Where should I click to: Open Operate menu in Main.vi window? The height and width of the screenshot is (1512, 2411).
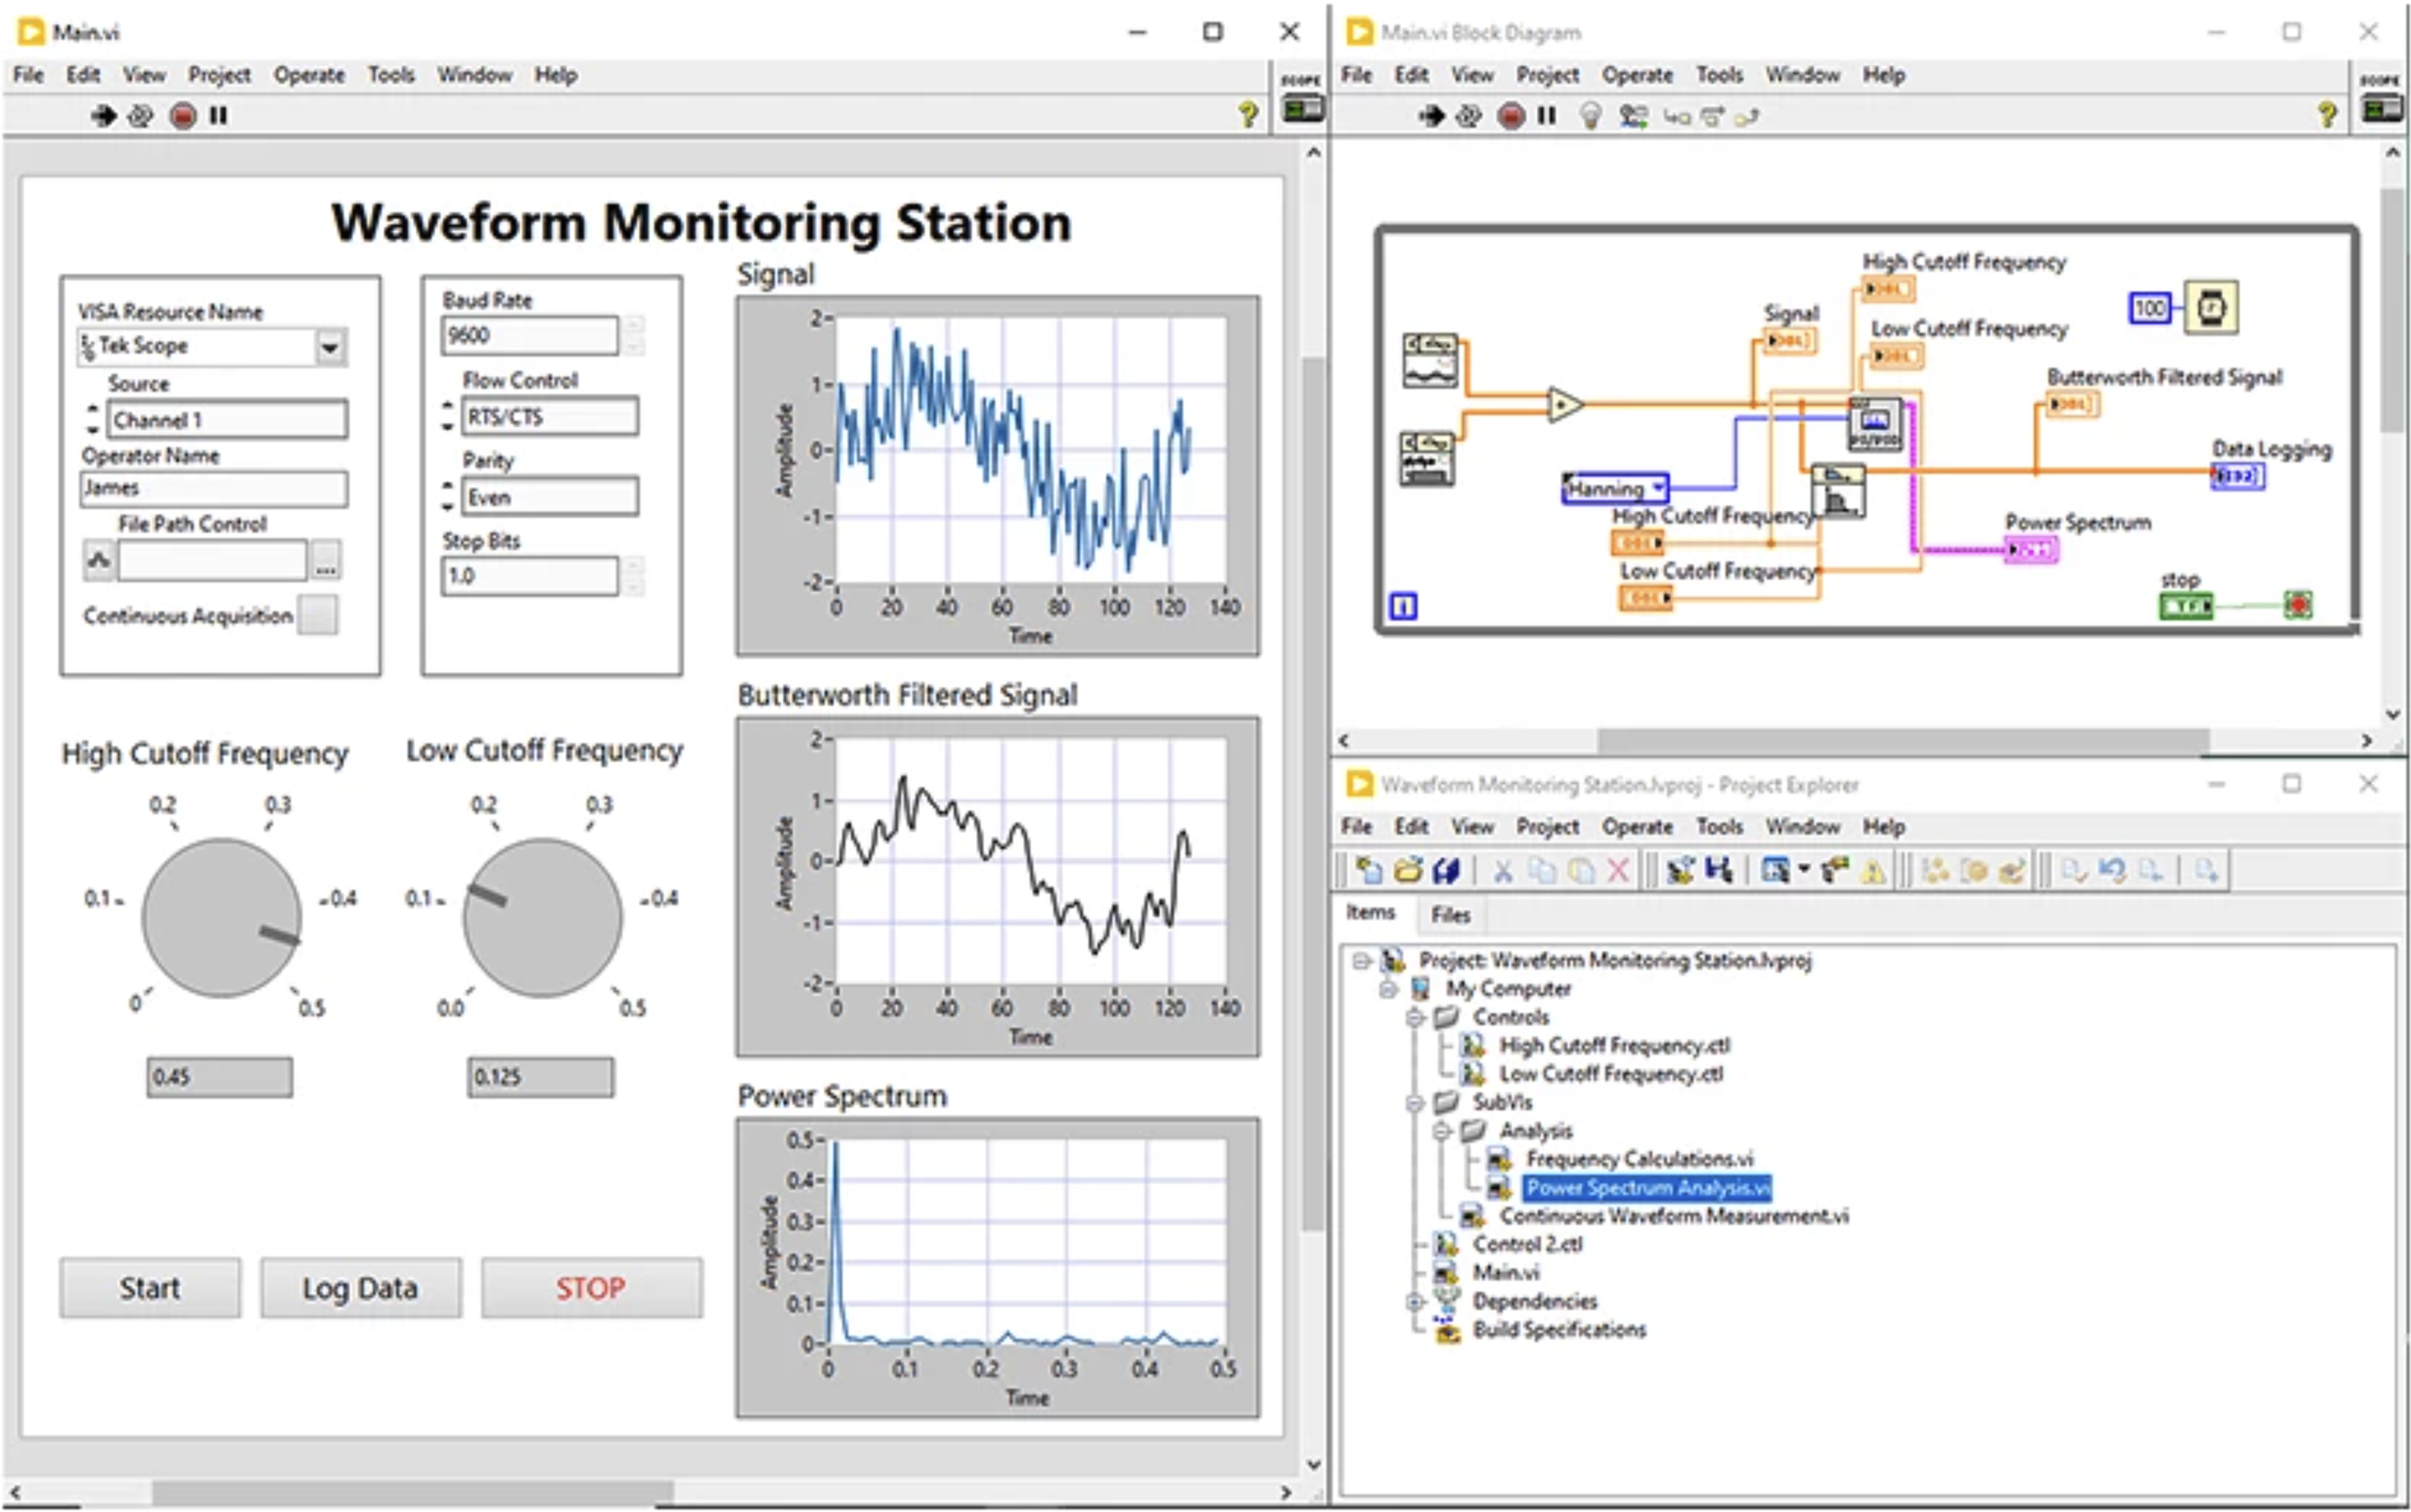click(308, 75)
